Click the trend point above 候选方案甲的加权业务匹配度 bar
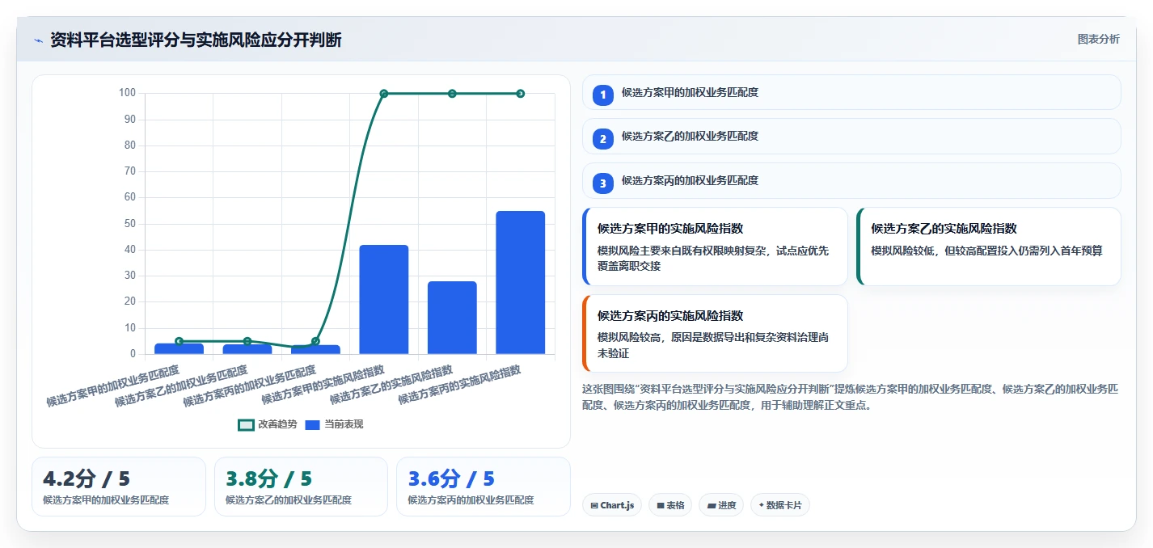 point(179,341)
